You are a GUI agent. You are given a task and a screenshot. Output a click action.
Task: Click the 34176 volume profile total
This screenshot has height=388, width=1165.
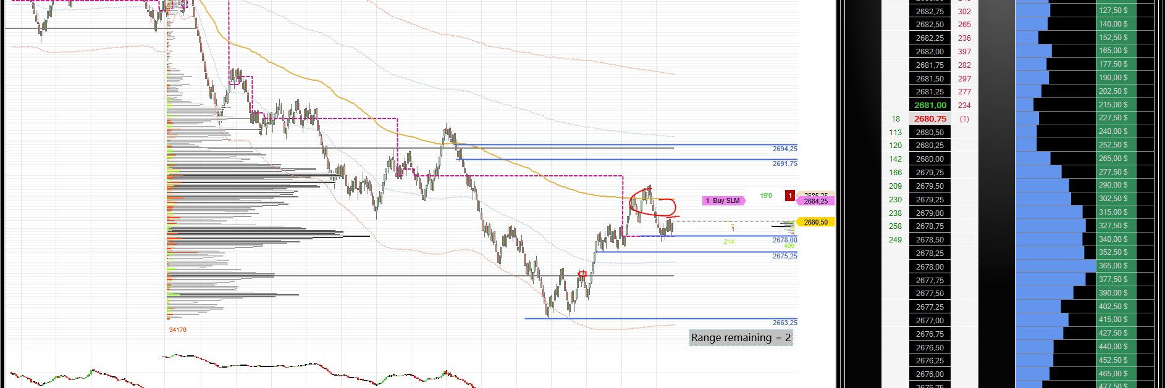click(178, 330)
